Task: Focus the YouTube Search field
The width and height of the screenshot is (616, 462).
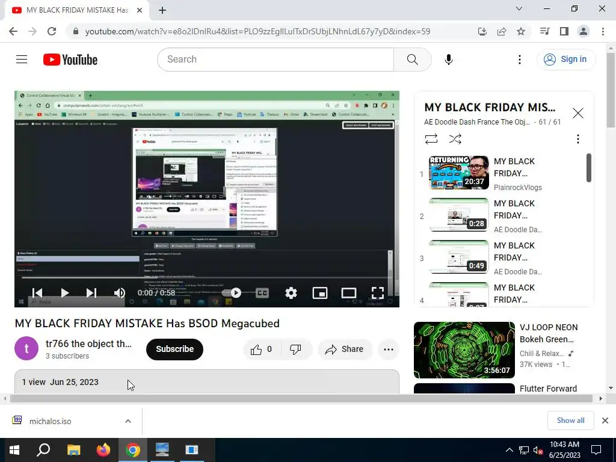Action: 276,60
